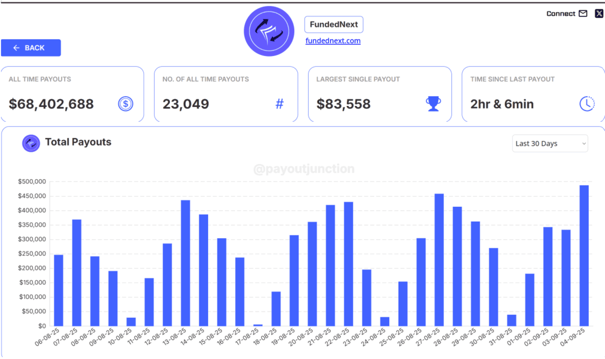Click the trophy icon in Largest Single Payout
605x359 pixels.
pos(433,104)
